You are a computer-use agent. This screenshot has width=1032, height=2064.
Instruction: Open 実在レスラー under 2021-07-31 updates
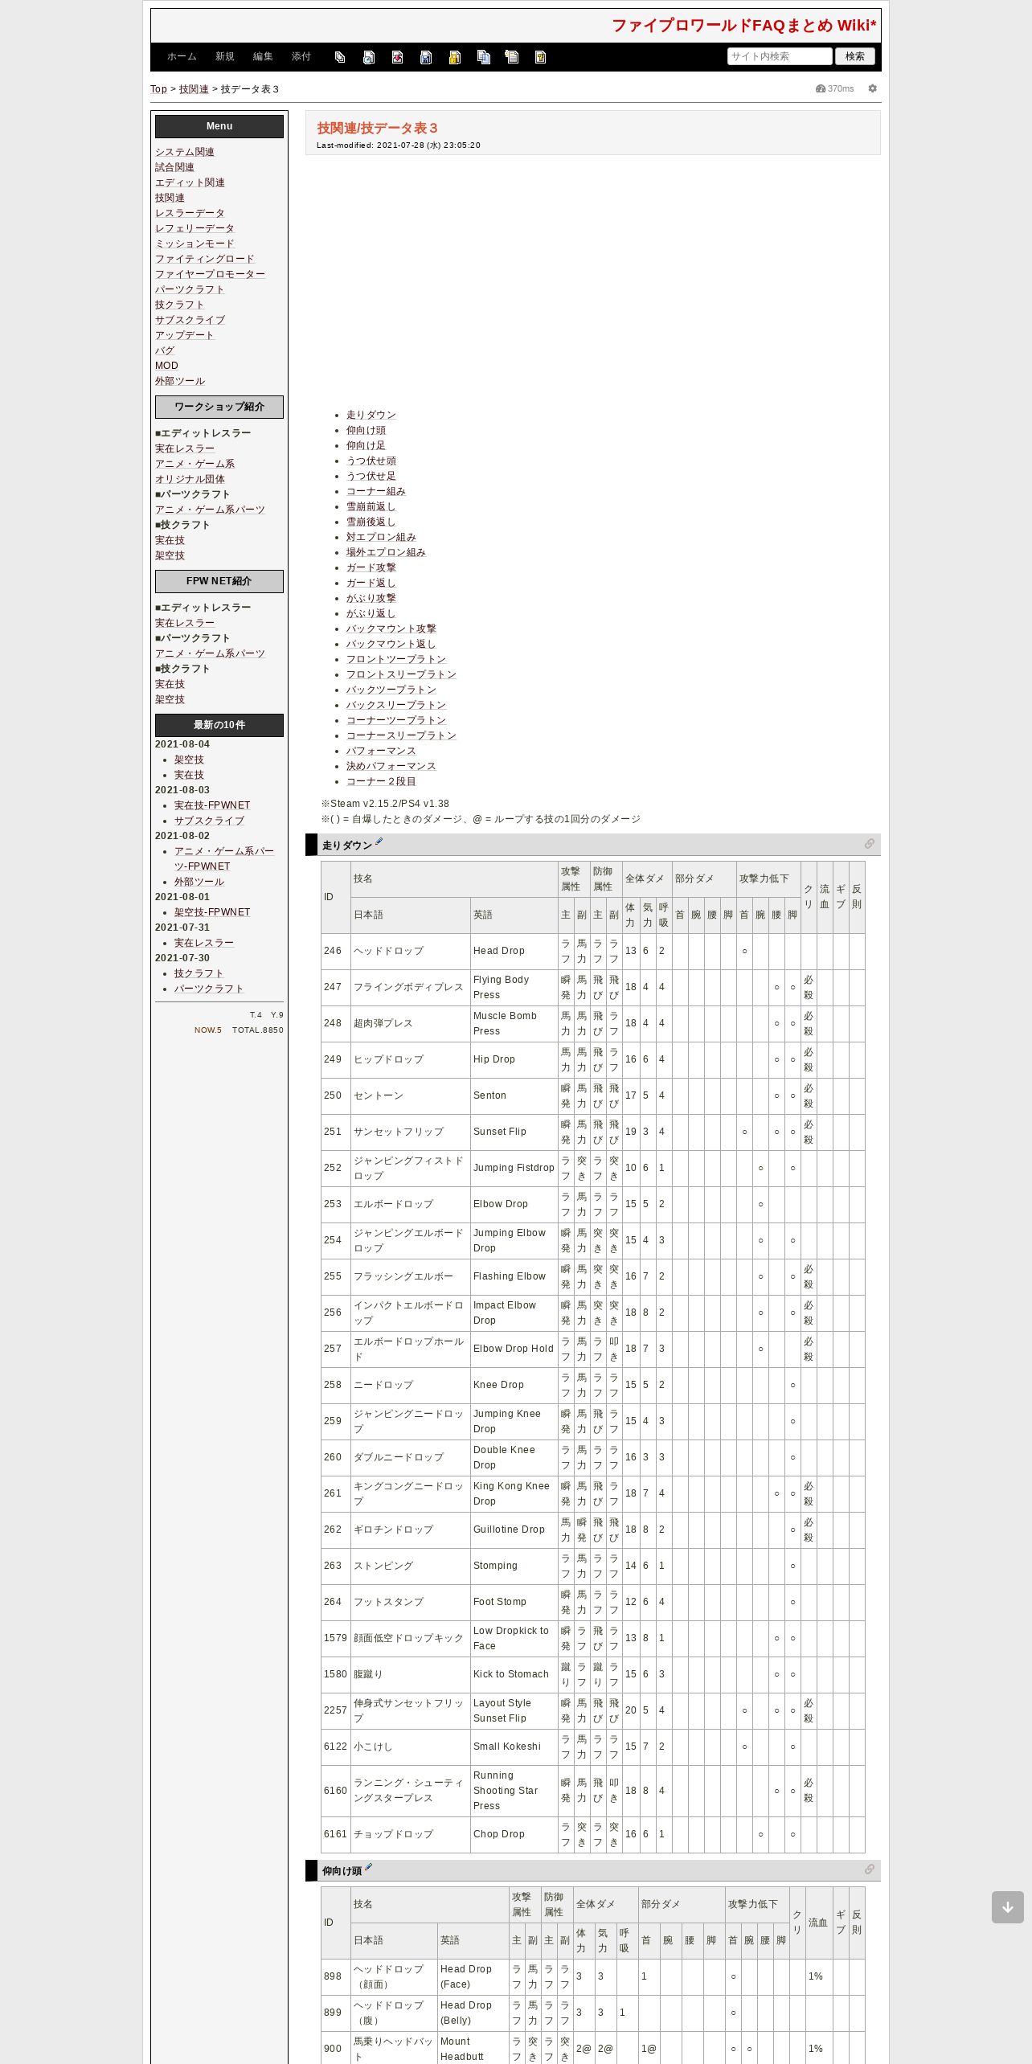[204, 943]
